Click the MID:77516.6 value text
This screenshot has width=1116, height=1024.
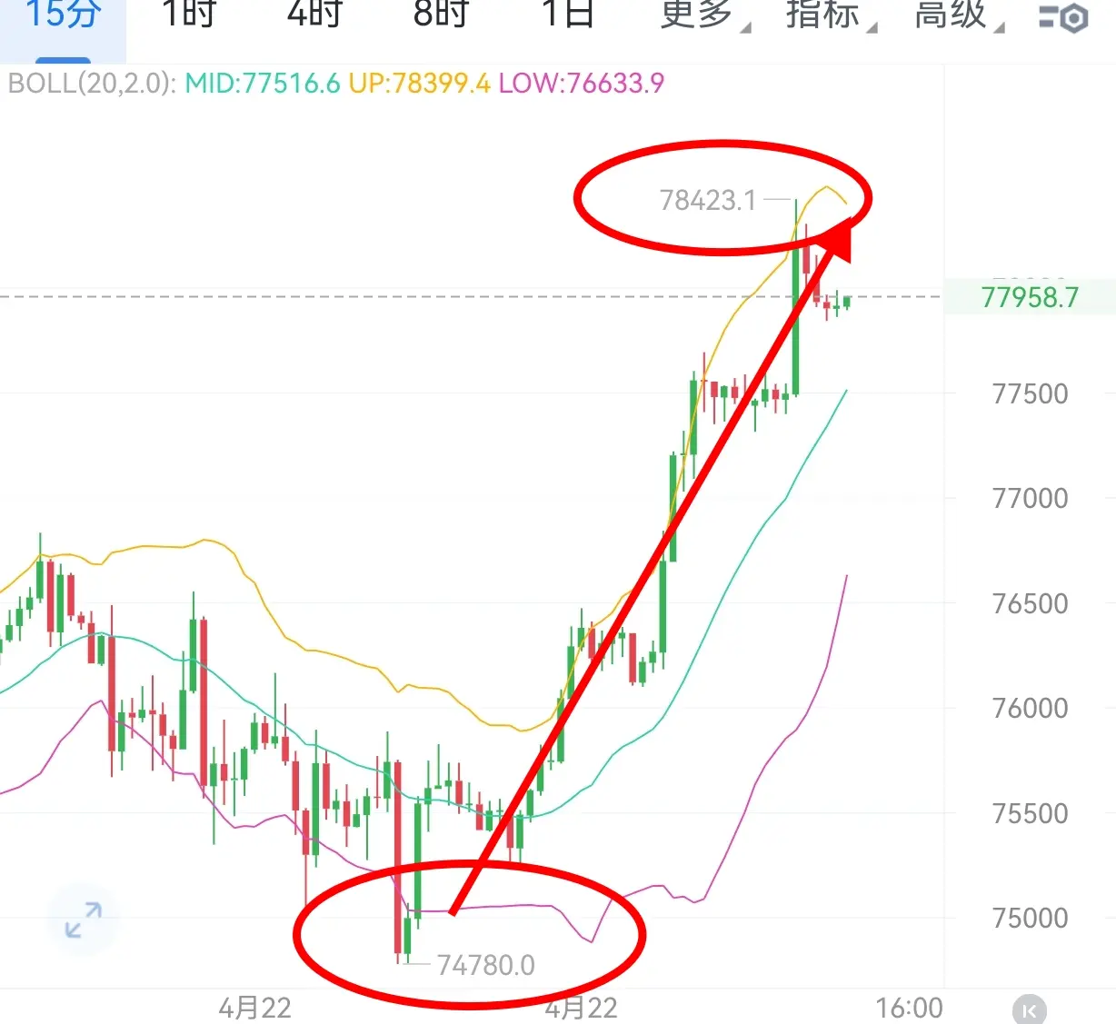tap(263, 84)
